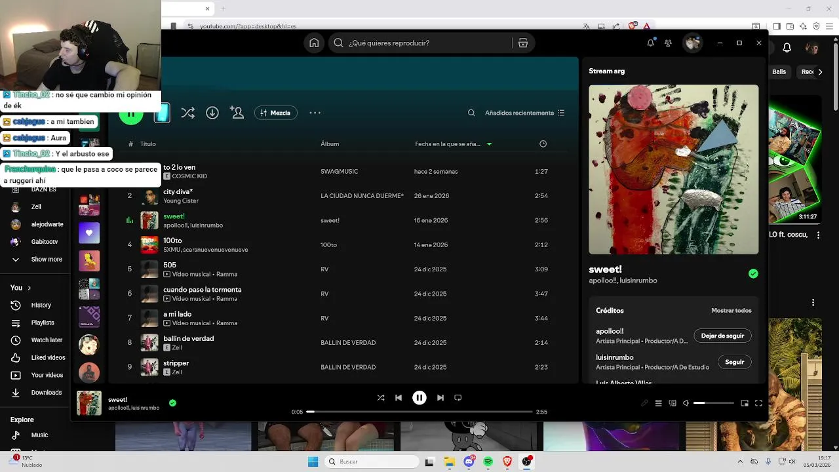Viewport: 839px width, 472px height.
Task: Sort by the Título column header
Action: (x=148, y=144)
